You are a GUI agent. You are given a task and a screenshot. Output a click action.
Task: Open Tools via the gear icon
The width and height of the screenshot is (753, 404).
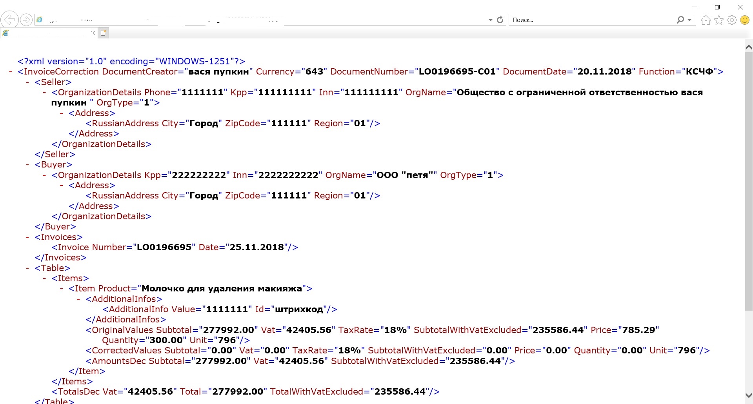tap(732, 20)
